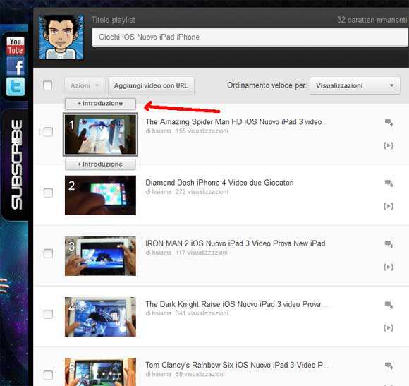Open the Facebook icon in the sidebar
The height and width of the screenshot is (386, 409).
click(x=16, y=66)
